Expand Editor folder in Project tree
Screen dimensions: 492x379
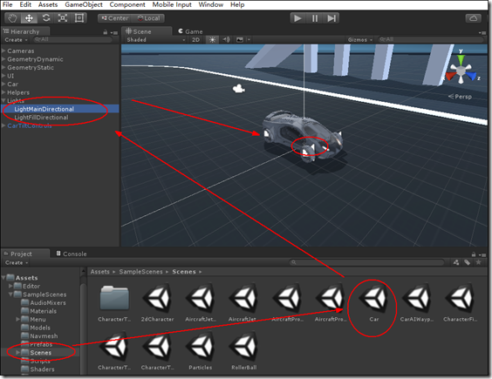point(10,286)
